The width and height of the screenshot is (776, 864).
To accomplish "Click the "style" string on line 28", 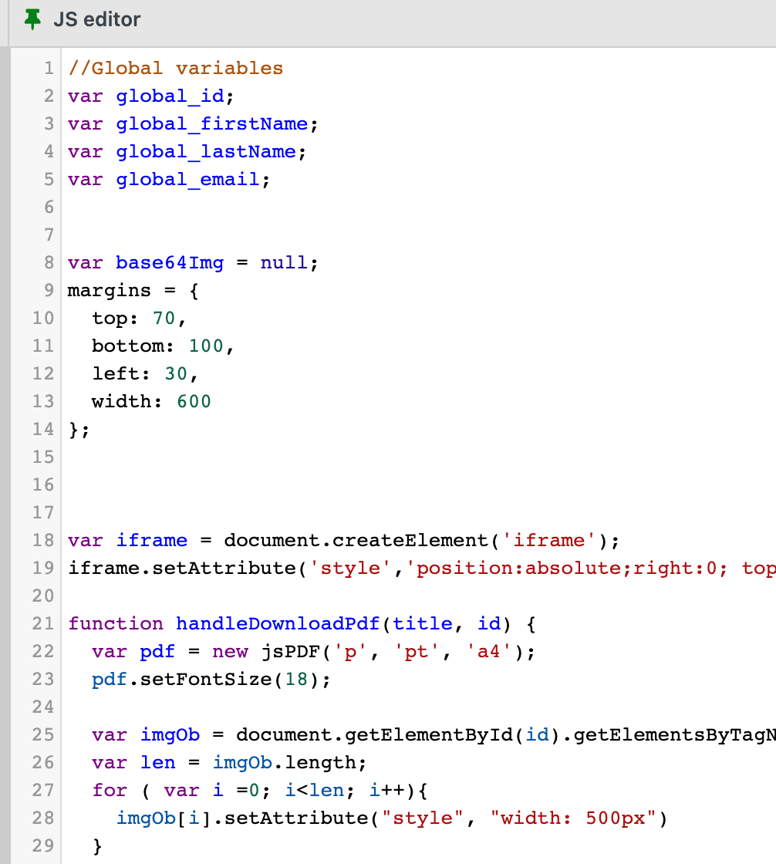I will 422,818.
